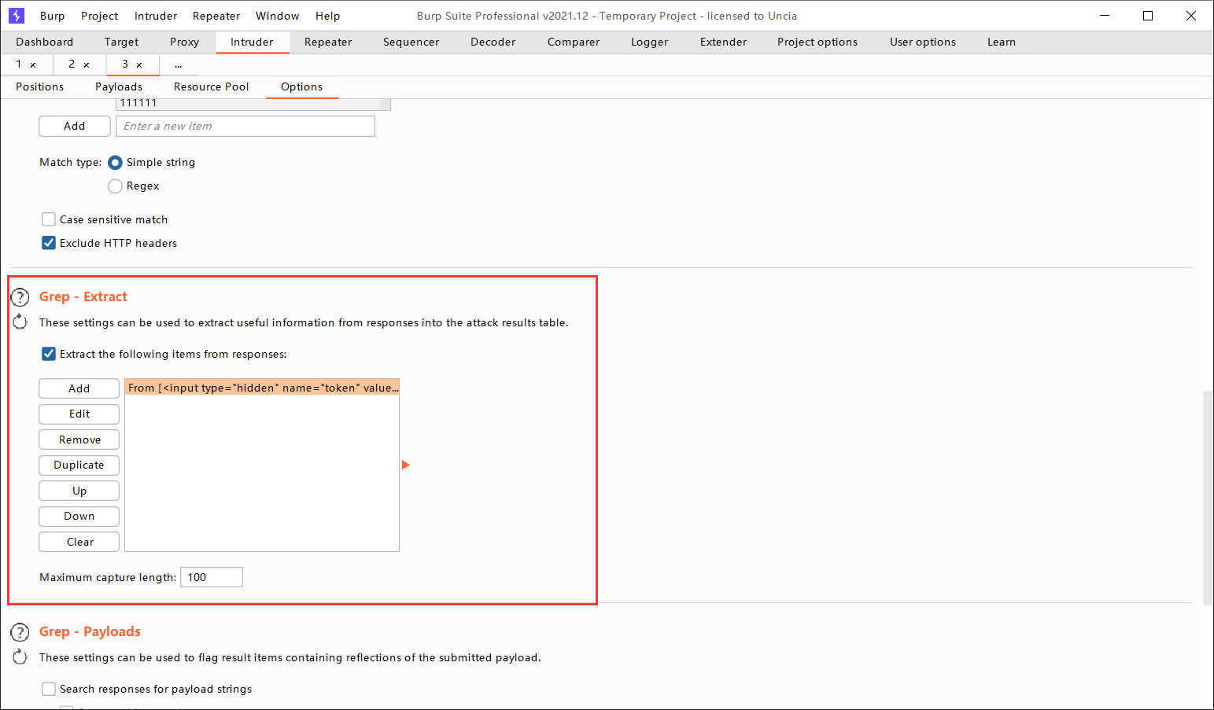Uncheck Exclude HTTP headers
Image resolution: width=1214 pixels, height=710 pixels.
click(x=49, y=243)
